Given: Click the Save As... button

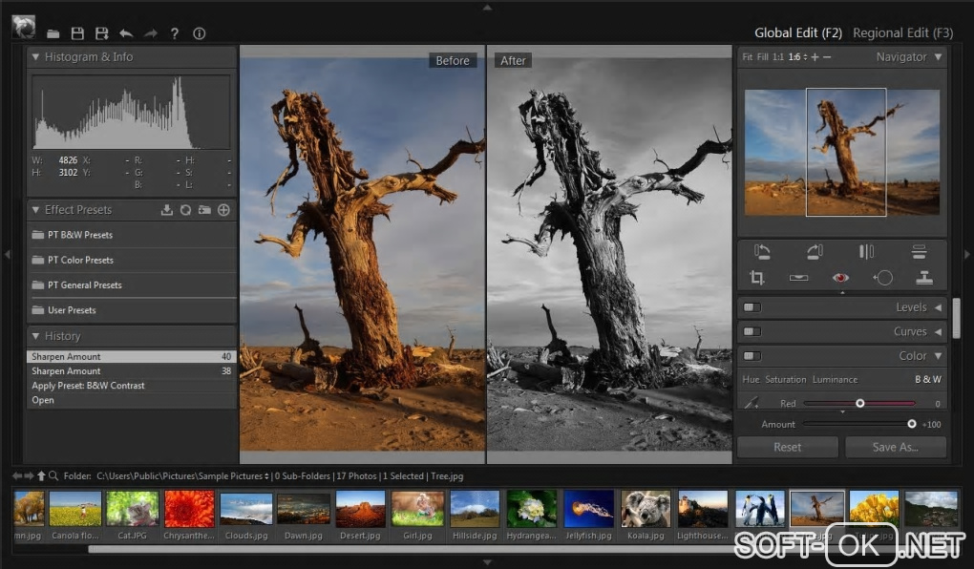Looking at the screenshot, I should tap(895, 447).
